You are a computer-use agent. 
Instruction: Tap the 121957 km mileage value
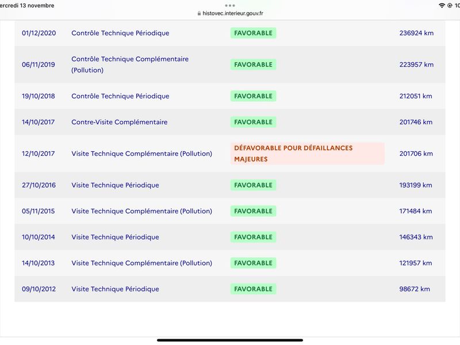pyautogui.click(x=415, y=263)
